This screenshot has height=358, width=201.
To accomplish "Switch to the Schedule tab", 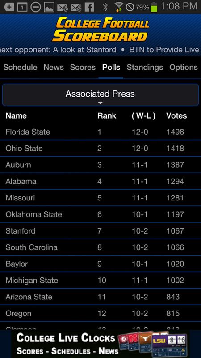I will pos(20,68).
